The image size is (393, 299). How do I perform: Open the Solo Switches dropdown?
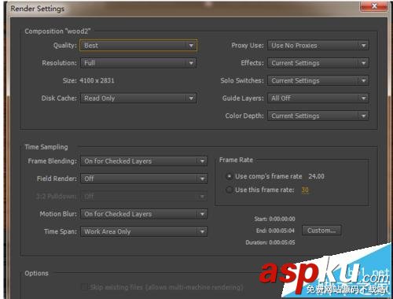click(318, 80)
